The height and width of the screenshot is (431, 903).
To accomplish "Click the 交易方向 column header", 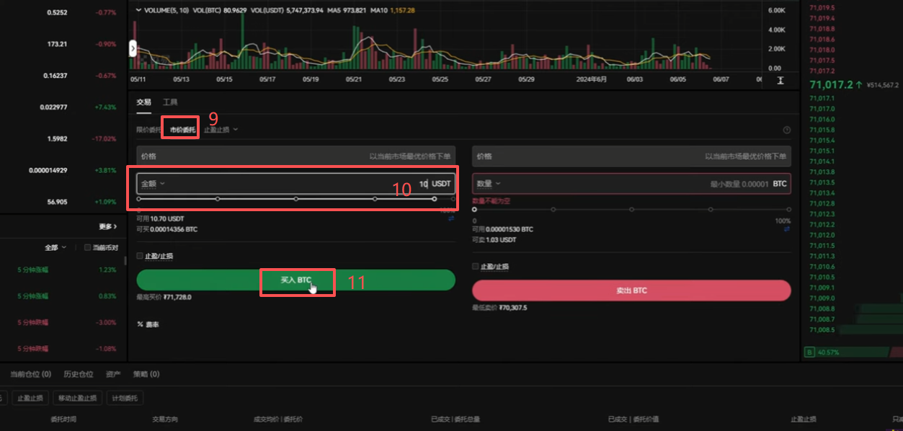I will [165, 419].
